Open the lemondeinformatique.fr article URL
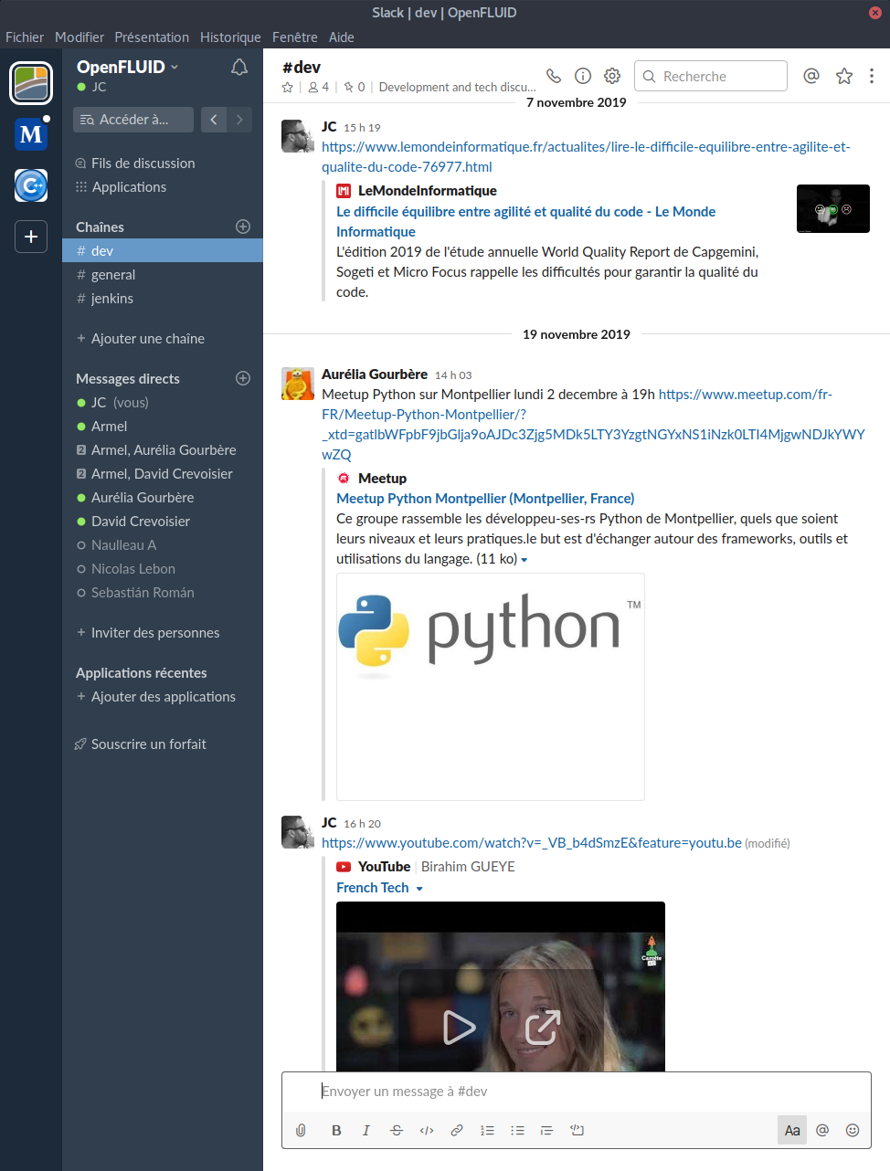The height and width of the screenshot is (1171, 890). point(586,156)
